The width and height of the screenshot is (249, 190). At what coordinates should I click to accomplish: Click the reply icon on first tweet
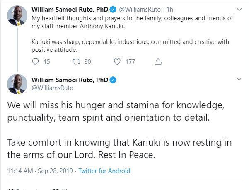click(36, 61)
